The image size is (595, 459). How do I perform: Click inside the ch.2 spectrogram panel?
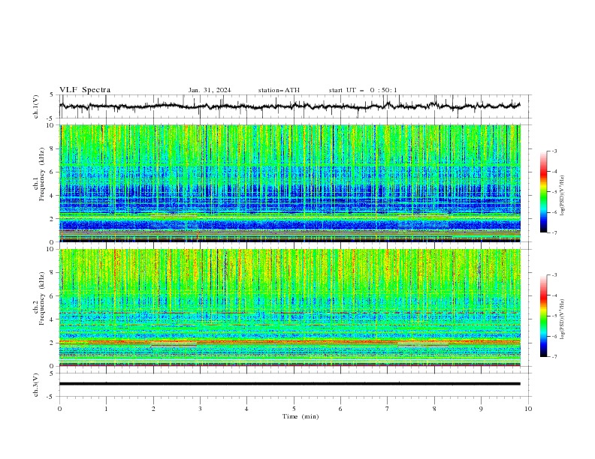pos(290,307)
